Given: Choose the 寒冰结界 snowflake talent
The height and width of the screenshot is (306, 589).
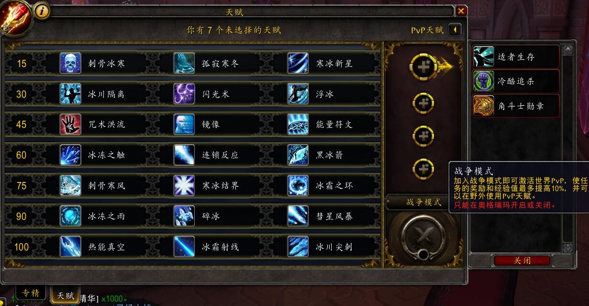Looking at the screenshot, I should coord(184,185).
